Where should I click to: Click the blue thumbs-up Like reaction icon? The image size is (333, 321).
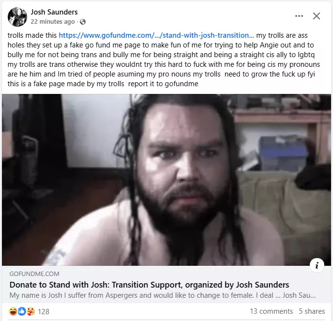22,311
